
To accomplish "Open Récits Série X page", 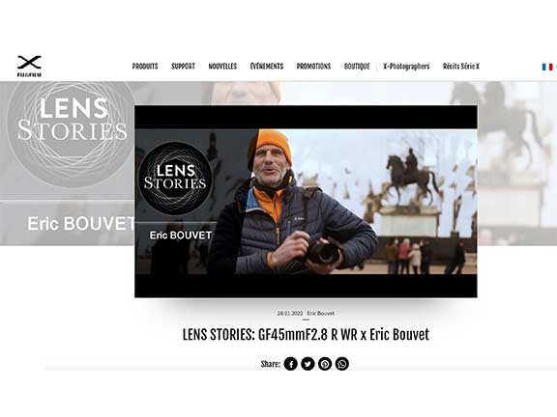I will tap(461, 67).
